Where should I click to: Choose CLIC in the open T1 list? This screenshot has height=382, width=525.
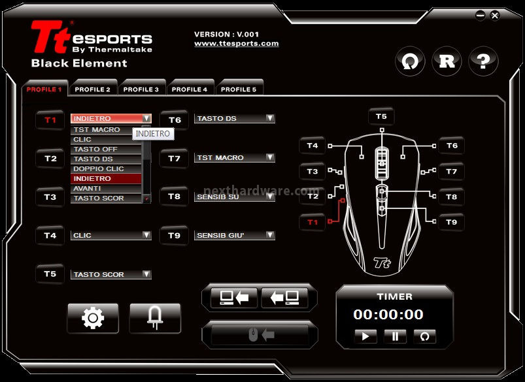pyautogui.click(x=106, y=140)
